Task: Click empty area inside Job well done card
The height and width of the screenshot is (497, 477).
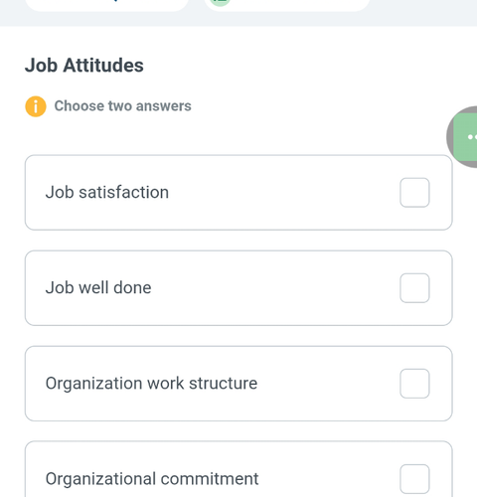Action: click(275, 288)
